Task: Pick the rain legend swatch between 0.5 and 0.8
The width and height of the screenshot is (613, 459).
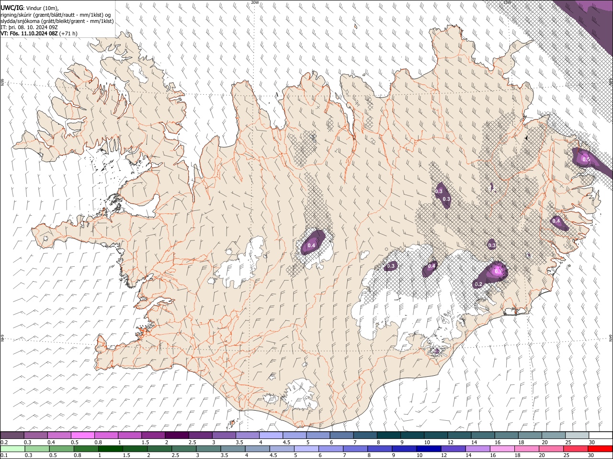Action: (61, 448)
